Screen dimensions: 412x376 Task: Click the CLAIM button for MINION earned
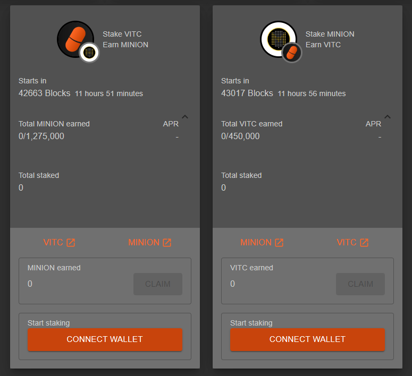(158, 284)
